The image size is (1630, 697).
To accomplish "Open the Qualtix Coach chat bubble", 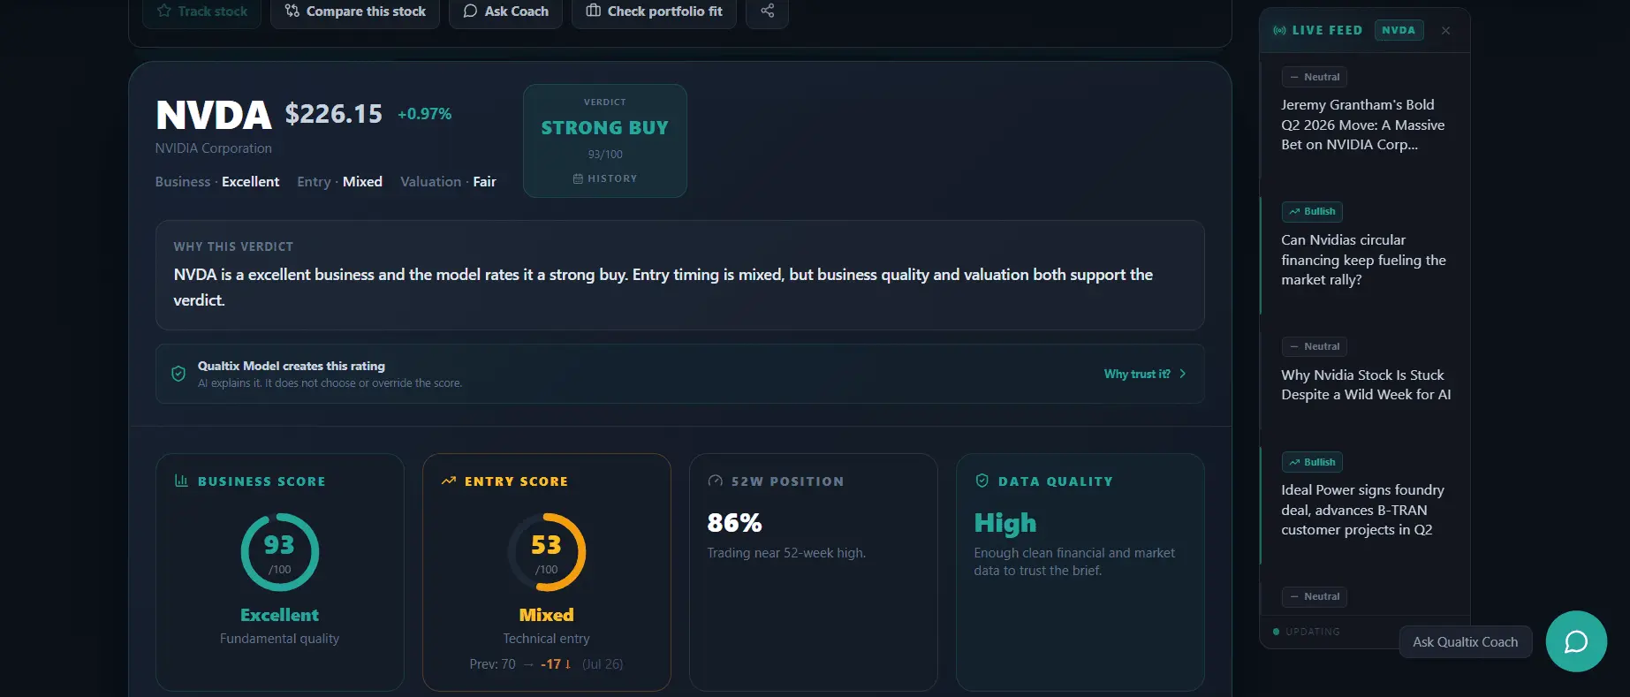I will [1576, 641].
